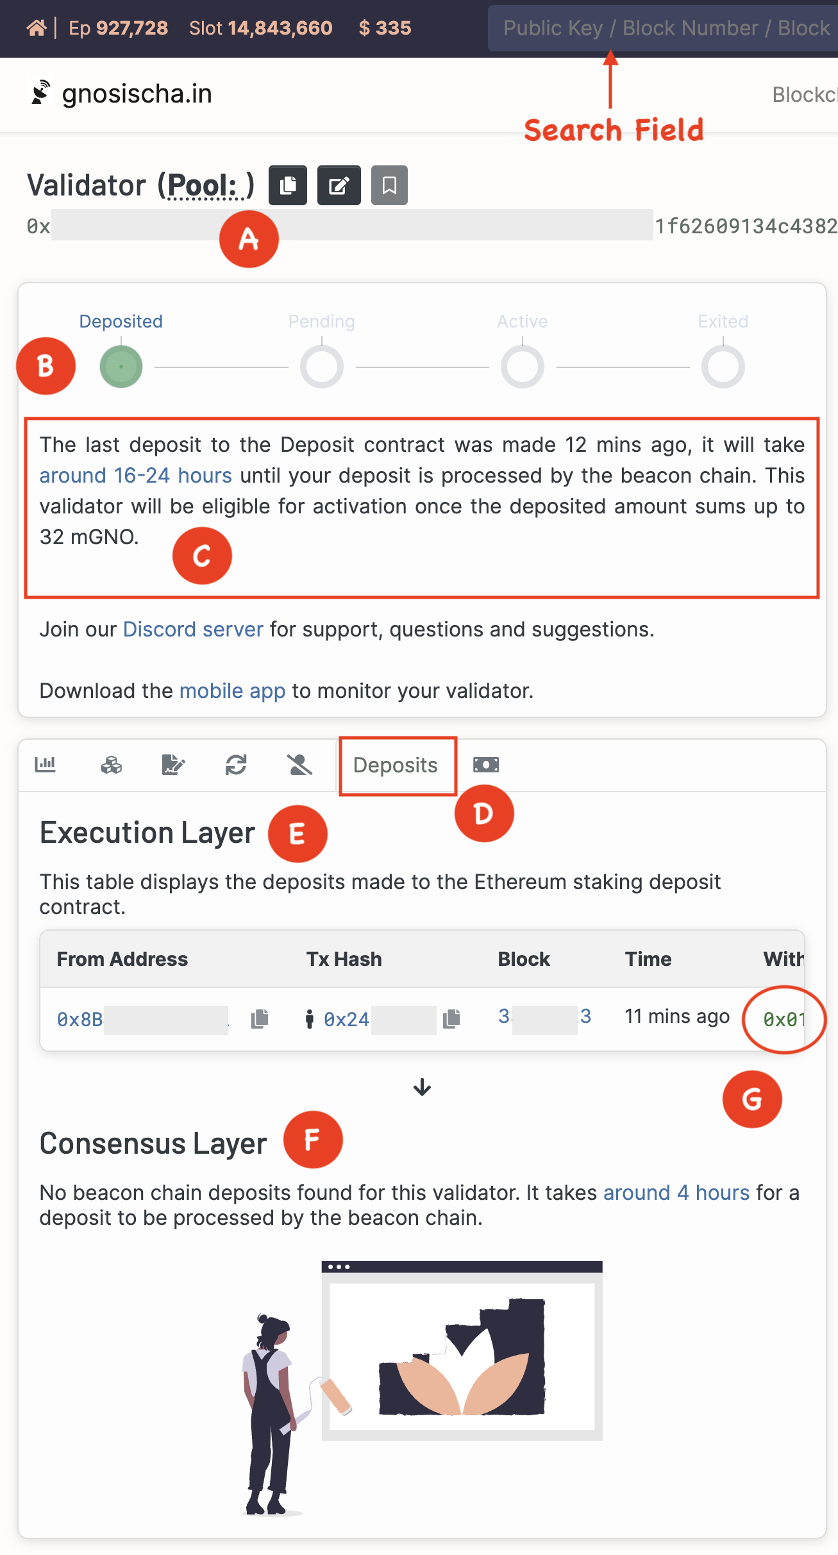This screenshot has width=838, height=1555.
Task: Open the Discord server link
Action: [193, 629]
